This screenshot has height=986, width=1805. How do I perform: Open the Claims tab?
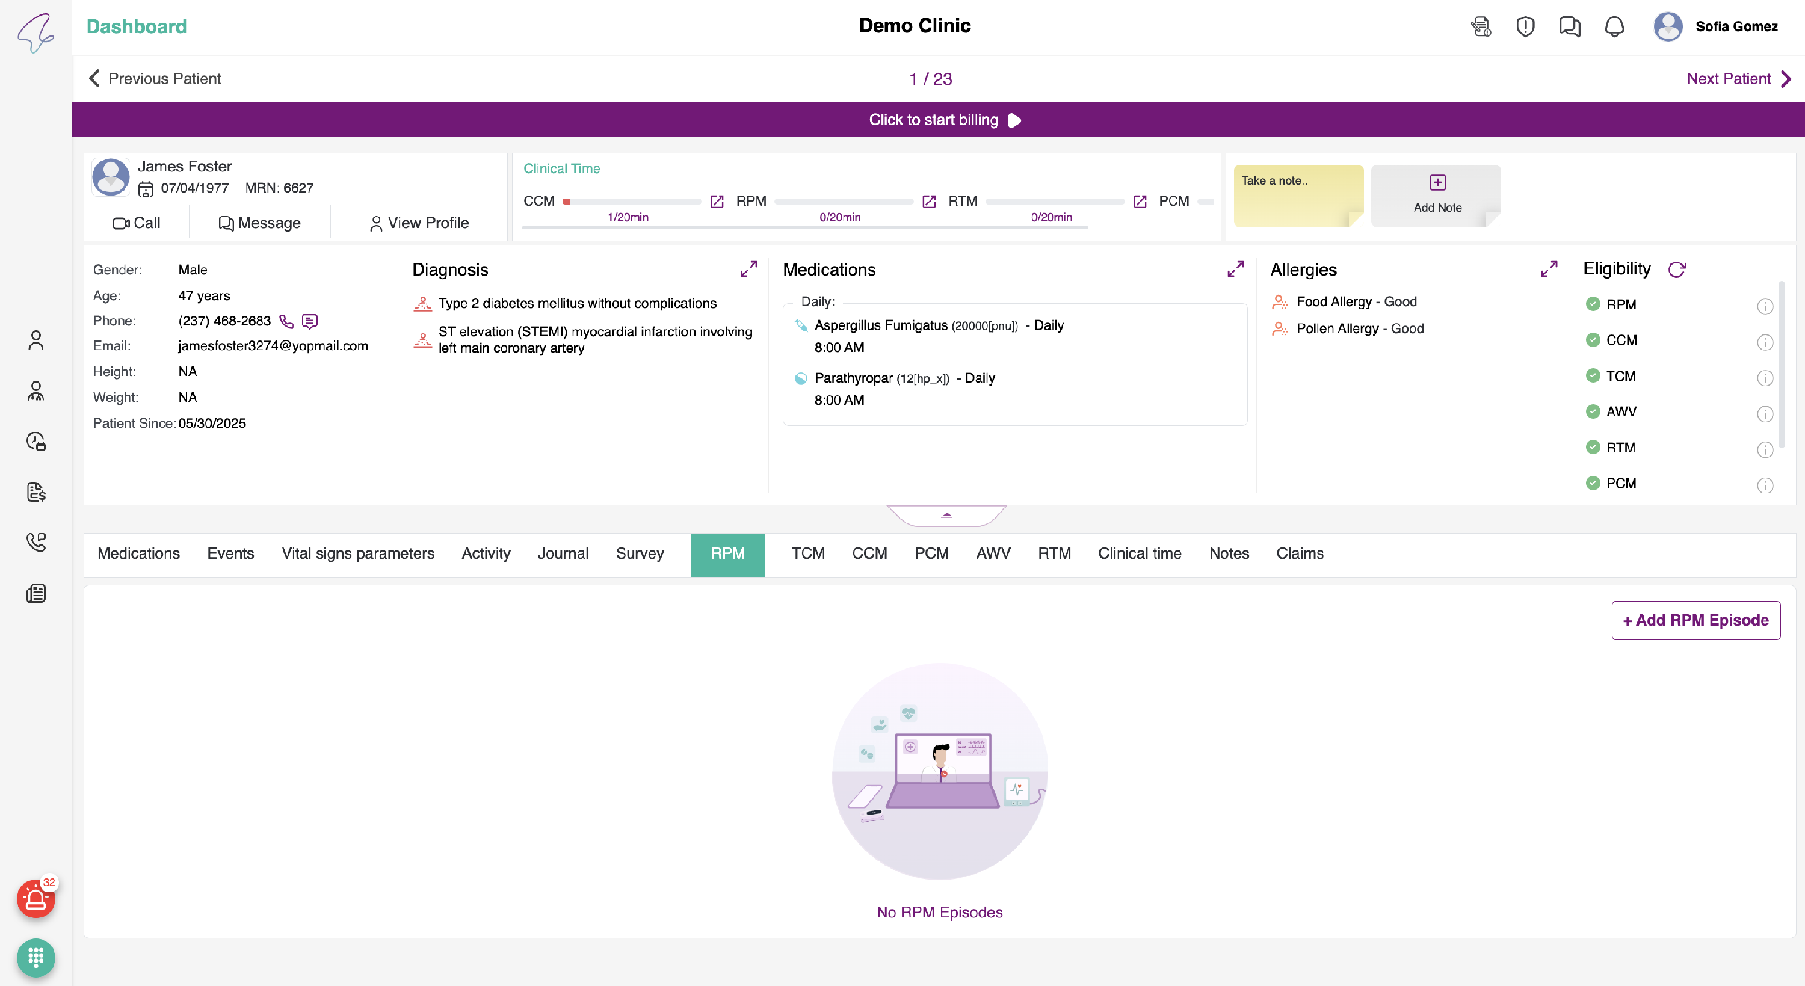point(1299,553)
